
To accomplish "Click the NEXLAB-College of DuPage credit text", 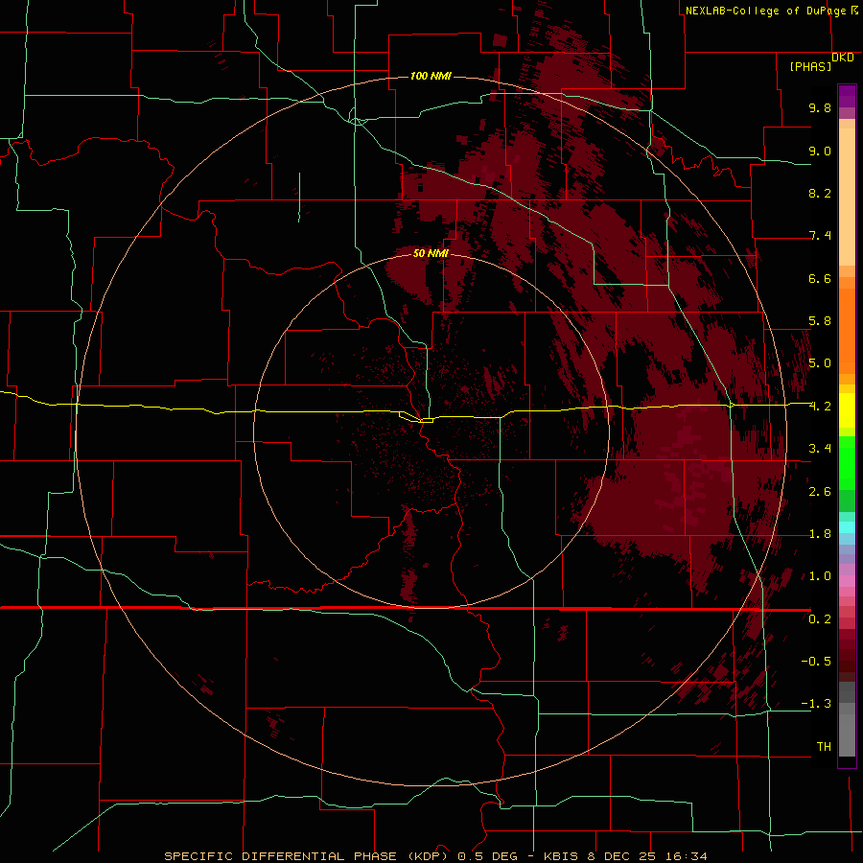I will (766, 11).
